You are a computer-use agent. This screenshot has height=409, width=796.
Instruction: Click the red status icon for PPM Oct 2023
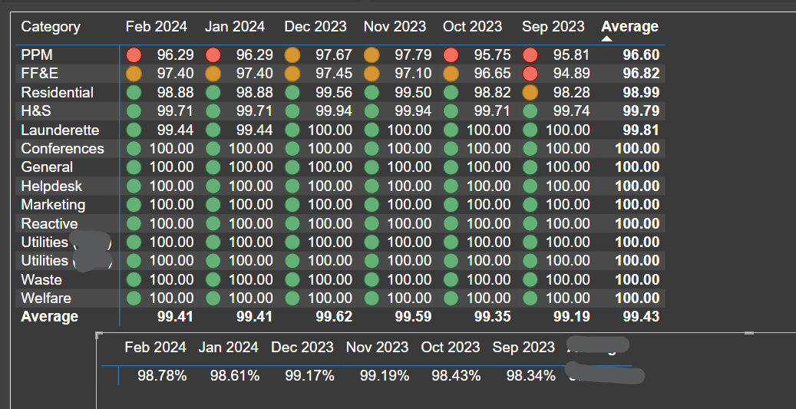[x=451, y=54]
